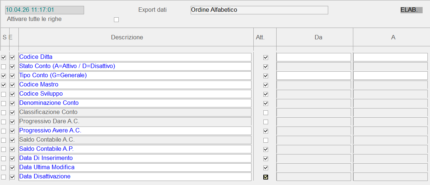Toggle the E checkbox for Denominazione Conto
Viewport: 430px width, 185px height.
coord(13,103)
